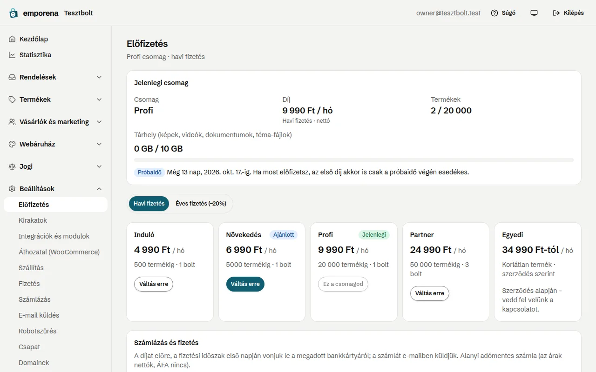Switch billing to Éves fizetés (−20%)

click(x=200, y=204)
